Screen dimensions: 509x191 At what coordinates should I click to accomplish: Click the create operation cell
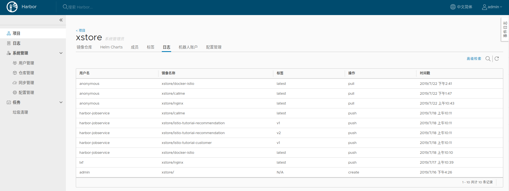click(x=354, y=172)
